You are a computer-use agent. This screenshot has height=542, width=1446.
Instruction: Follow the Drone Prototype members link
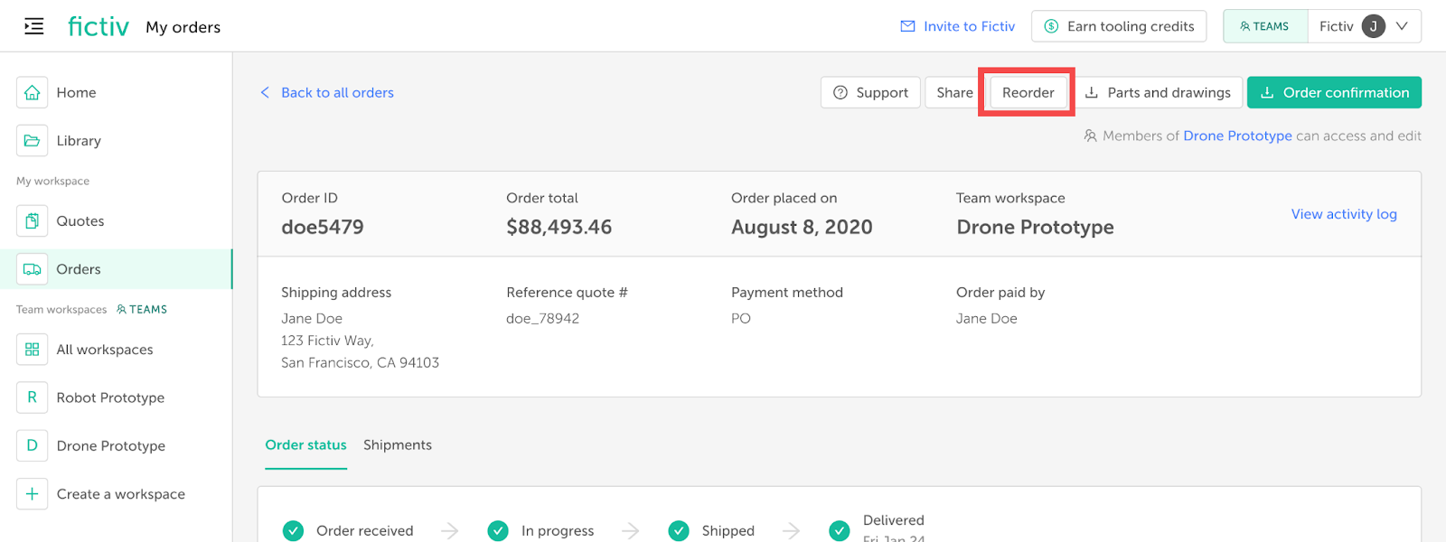pos(1237,135)
